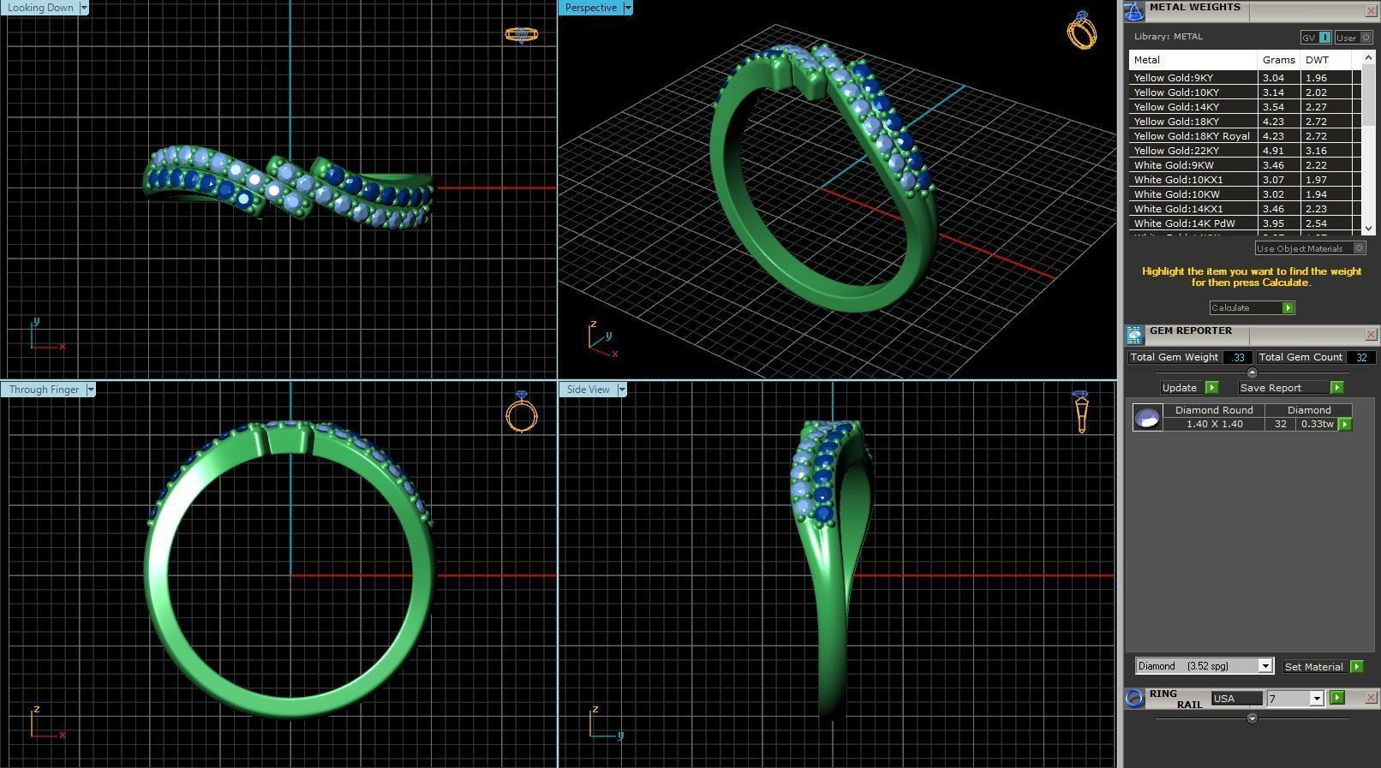Viewport: 1381px width, 768px height.
Task: Toggle the GV library switch
Action: click(1316, 38)
